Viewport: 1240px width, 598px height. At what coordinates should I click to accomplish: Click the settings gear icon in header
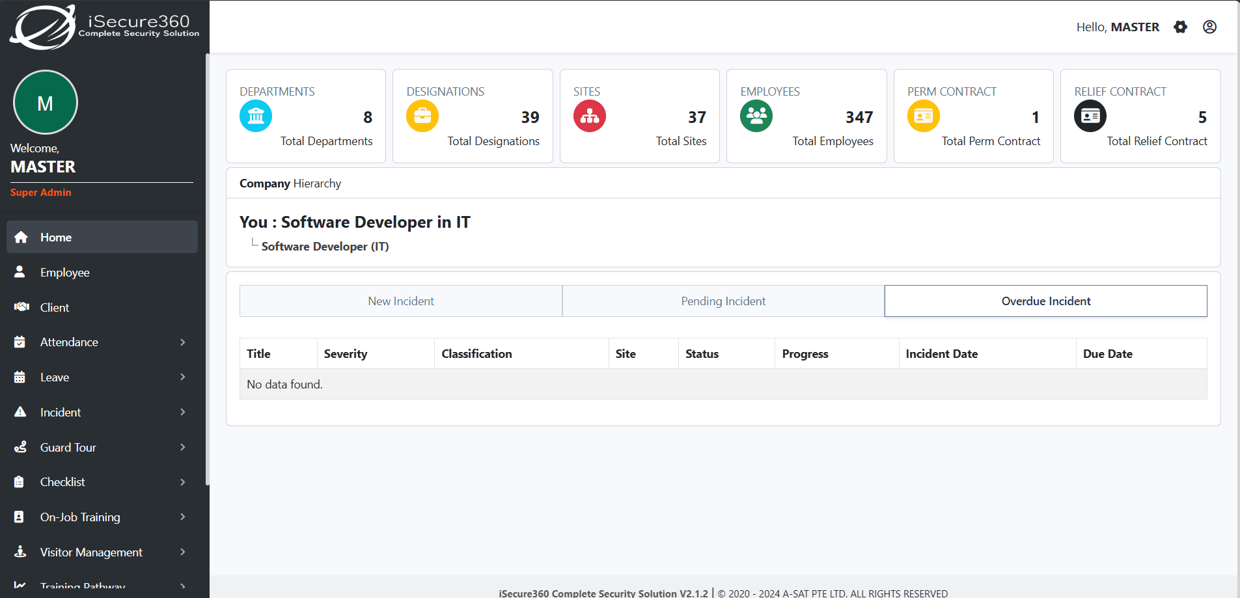coord(1180,27)
